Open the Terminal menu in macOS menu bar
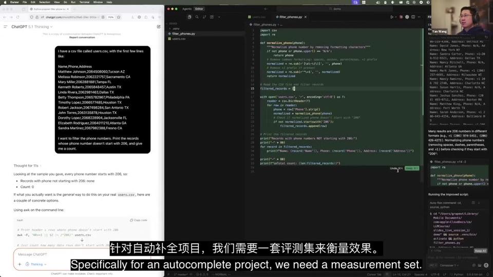The height and width of the screenshot is (277, 493). point(84,2)
